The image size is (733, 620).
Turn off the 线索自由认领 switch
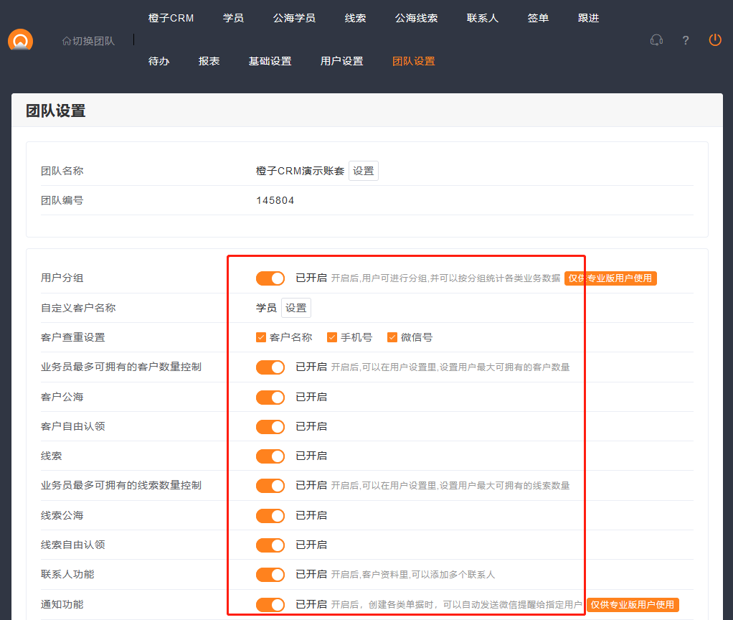tap(270, 545)
